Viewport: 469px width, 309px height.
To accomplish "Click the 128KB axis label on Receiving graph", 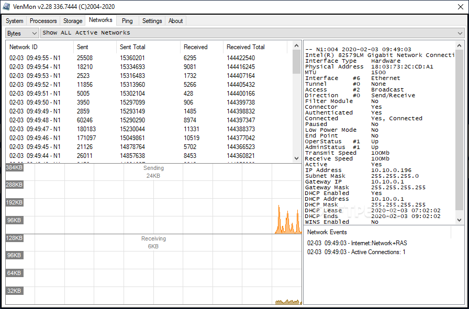I will coord(14,238).
